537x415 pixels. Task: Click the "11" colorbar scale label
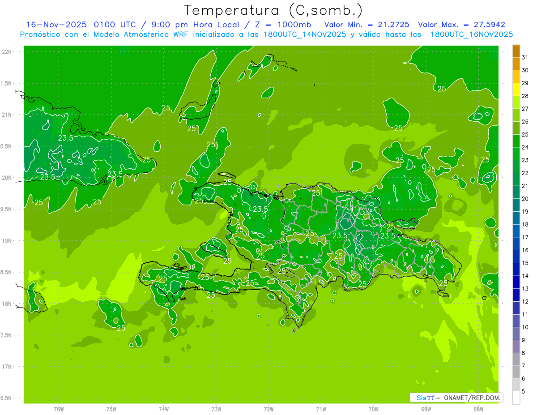coord(525,314)
